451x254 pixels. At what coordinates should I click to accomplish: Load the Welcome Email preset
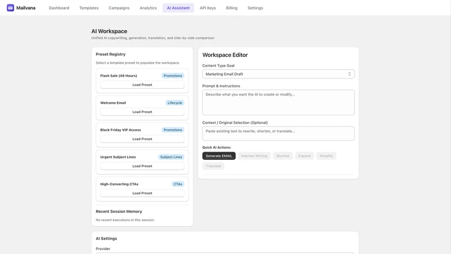click(x=142, y=112)
